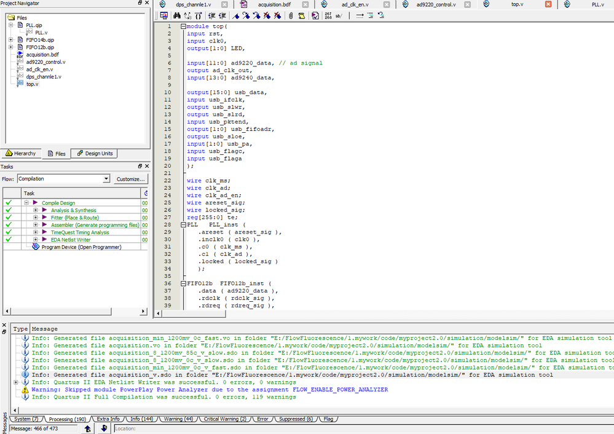The width and height of the screenshot is (614, 434).
Task: Jump to previous message with up arrow
Action: (x=87, y=428)
